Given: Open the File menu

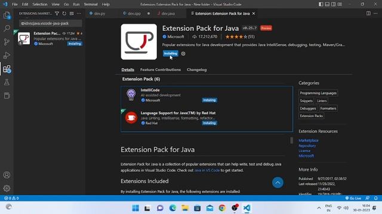Looking at the screenshot, I should (15, 4).
